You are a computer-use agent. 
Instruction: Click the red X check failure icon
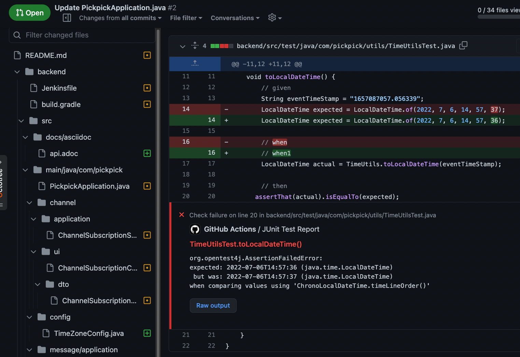182,215
